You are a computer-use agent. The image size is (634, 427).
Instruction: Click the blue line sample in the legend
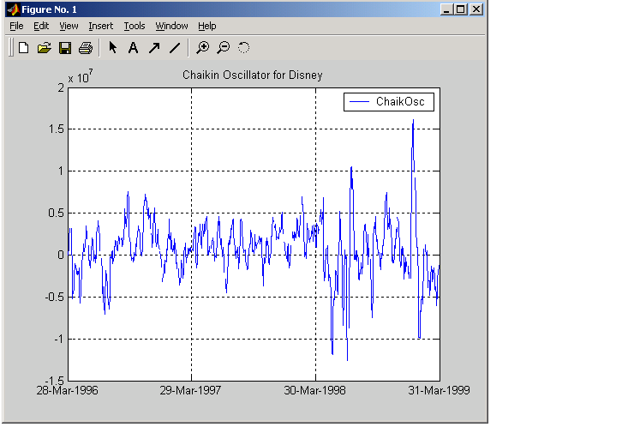(x=360, y=102)
